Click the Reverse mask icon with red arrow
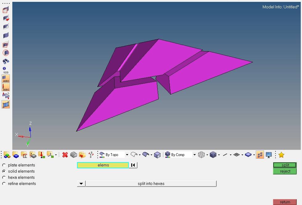Viewport: 302px width, 205px height. click(x=6, y=18)
